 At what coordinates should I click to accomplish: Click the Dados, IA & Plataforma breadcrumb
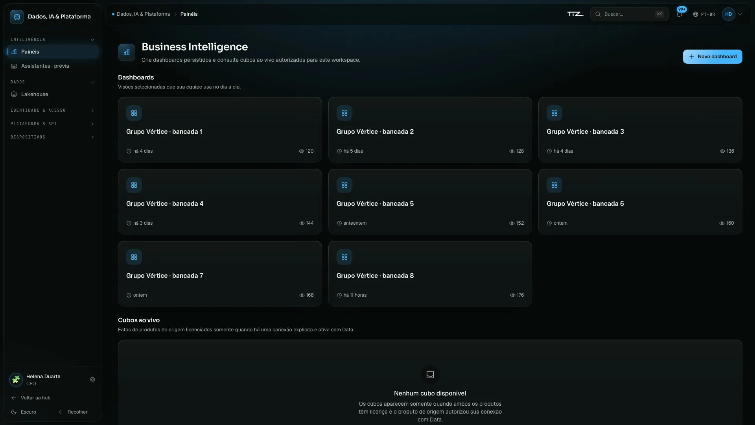143,14
